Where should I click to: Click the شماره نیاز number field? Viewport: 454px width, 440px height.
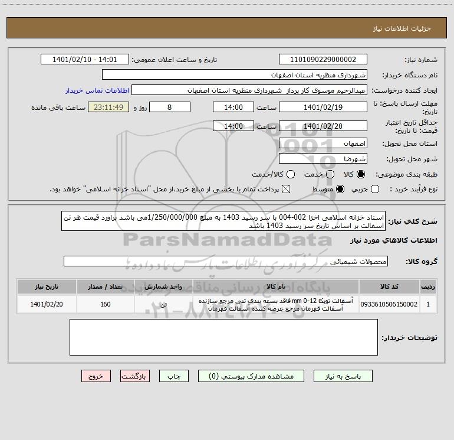click(x=323, y=60)
